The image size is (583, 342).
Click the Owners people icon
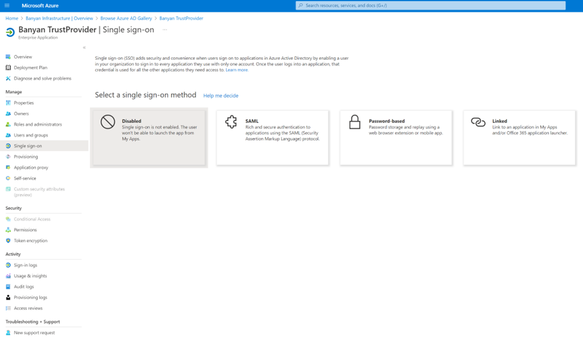8,113
